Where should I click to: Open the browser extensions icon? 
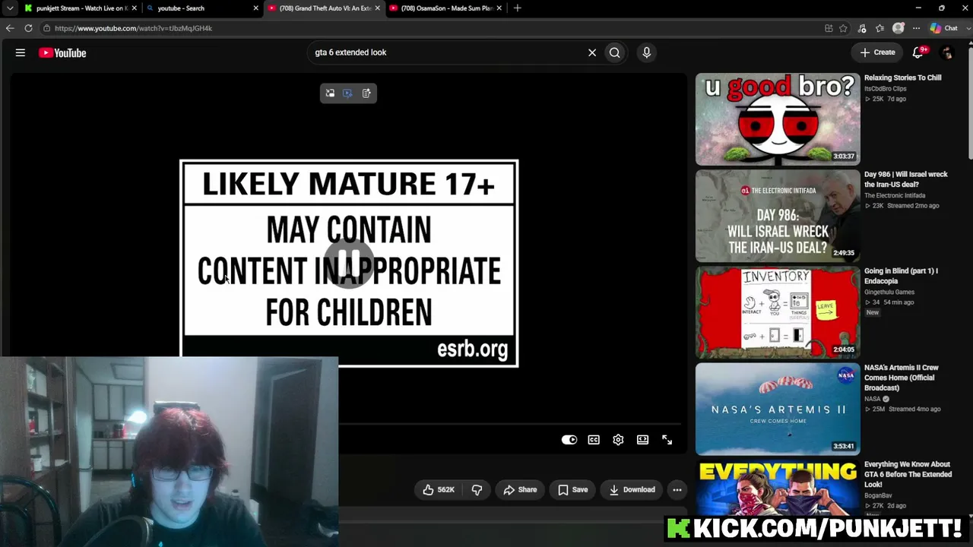pos(862,28)
